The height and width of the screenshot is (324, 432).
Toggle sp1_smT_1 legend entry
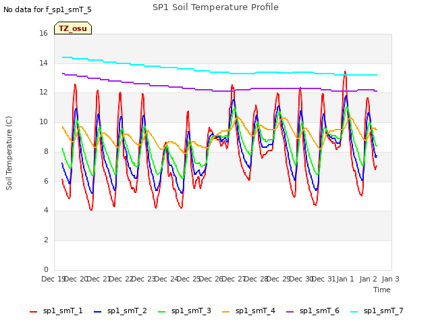(56, 310)
